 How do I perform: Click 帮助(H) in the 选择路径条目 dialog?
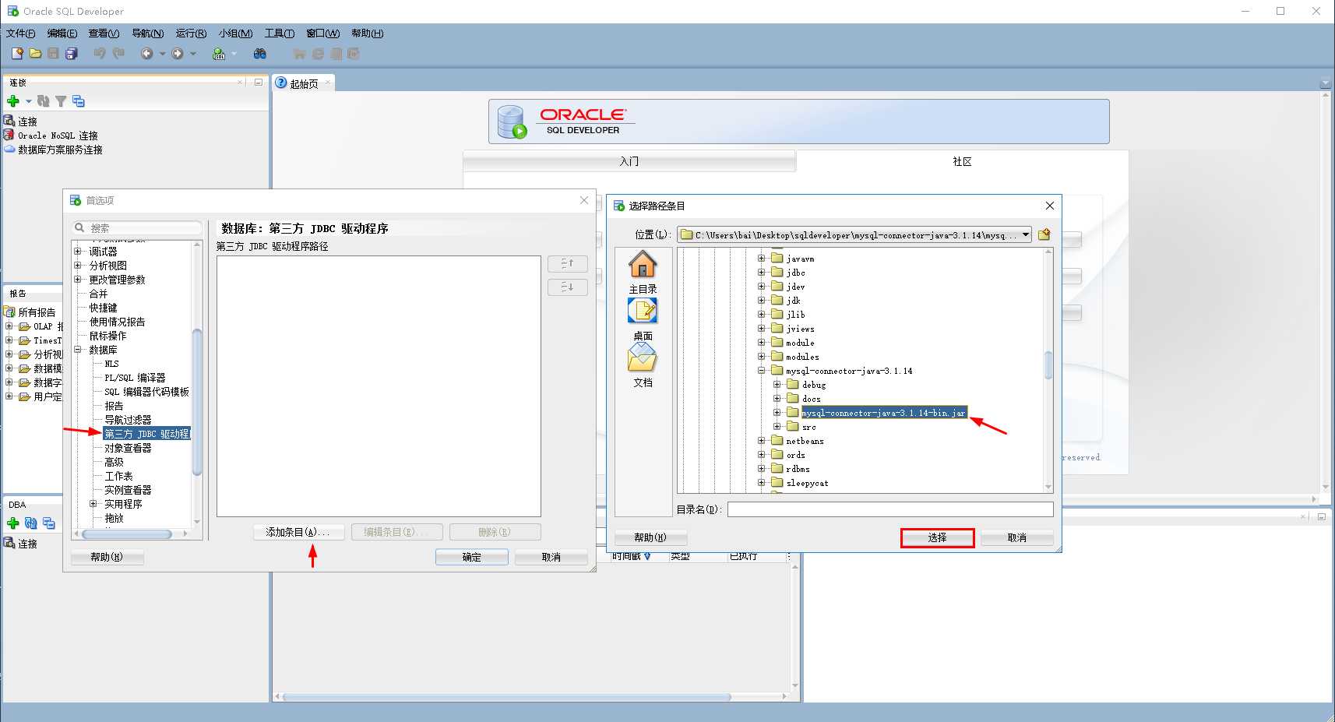tap(650, 537)
